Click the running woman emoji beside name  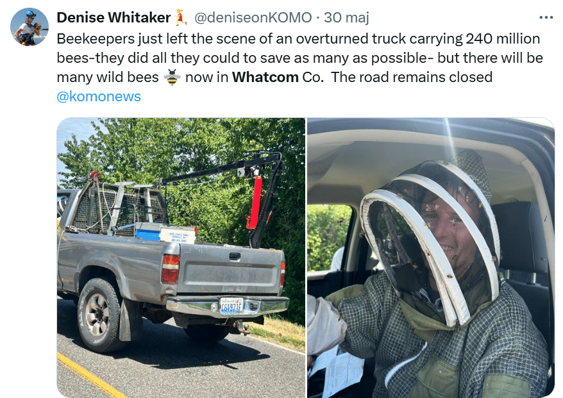(x=181, y=17)
